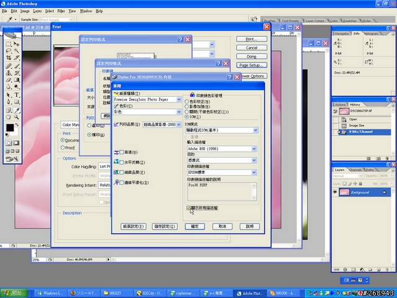Enable the 細緻品質 checkbox
This screenshot has height=298, width=397.
122,173
